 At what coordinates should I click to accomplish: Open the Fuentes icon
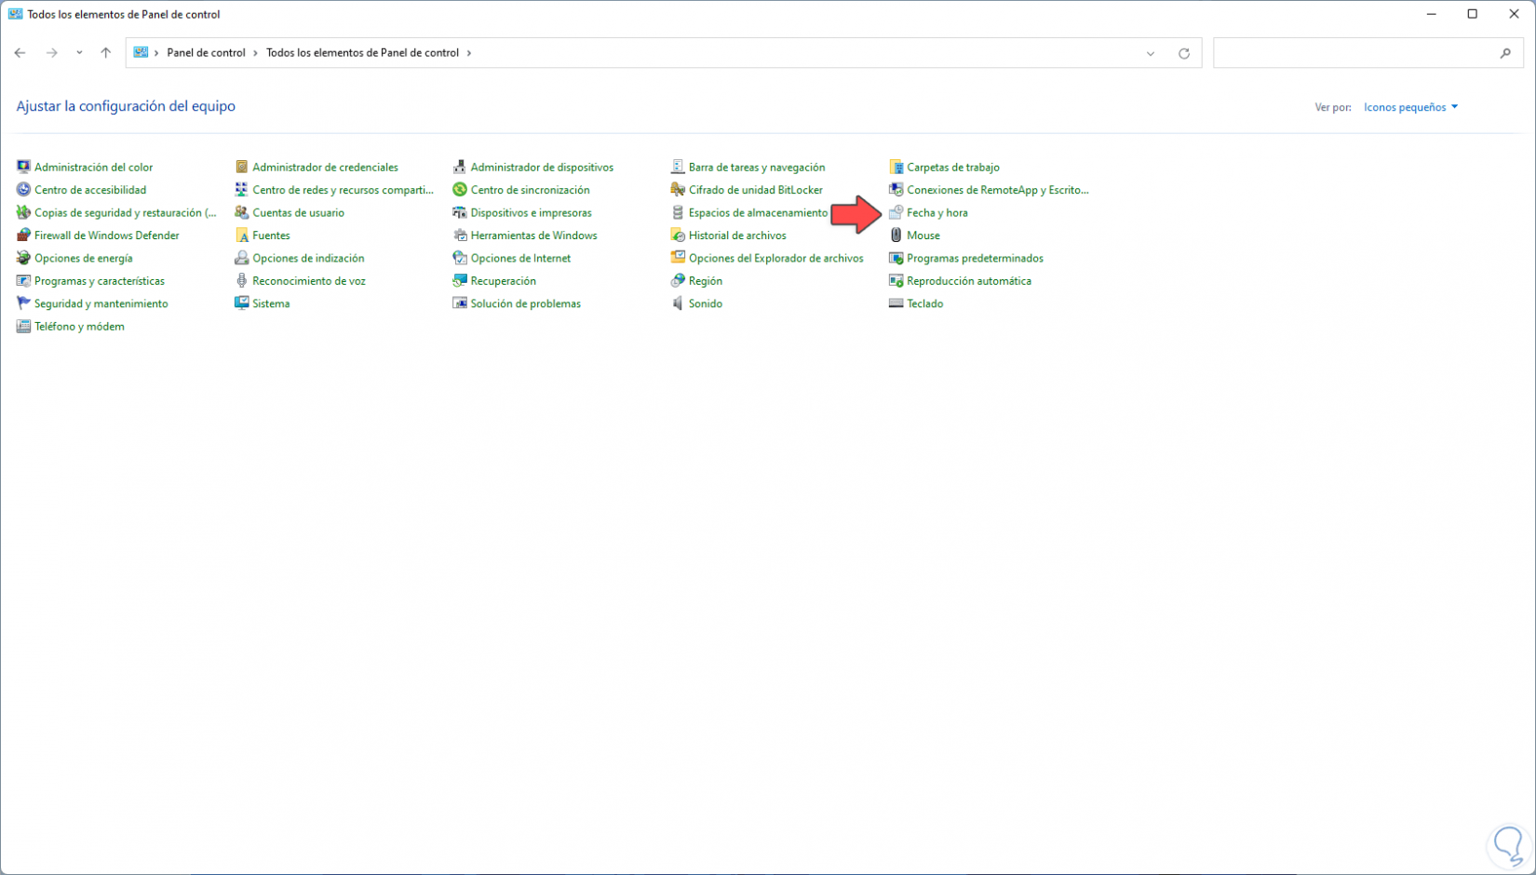click(x=241, y=236)
